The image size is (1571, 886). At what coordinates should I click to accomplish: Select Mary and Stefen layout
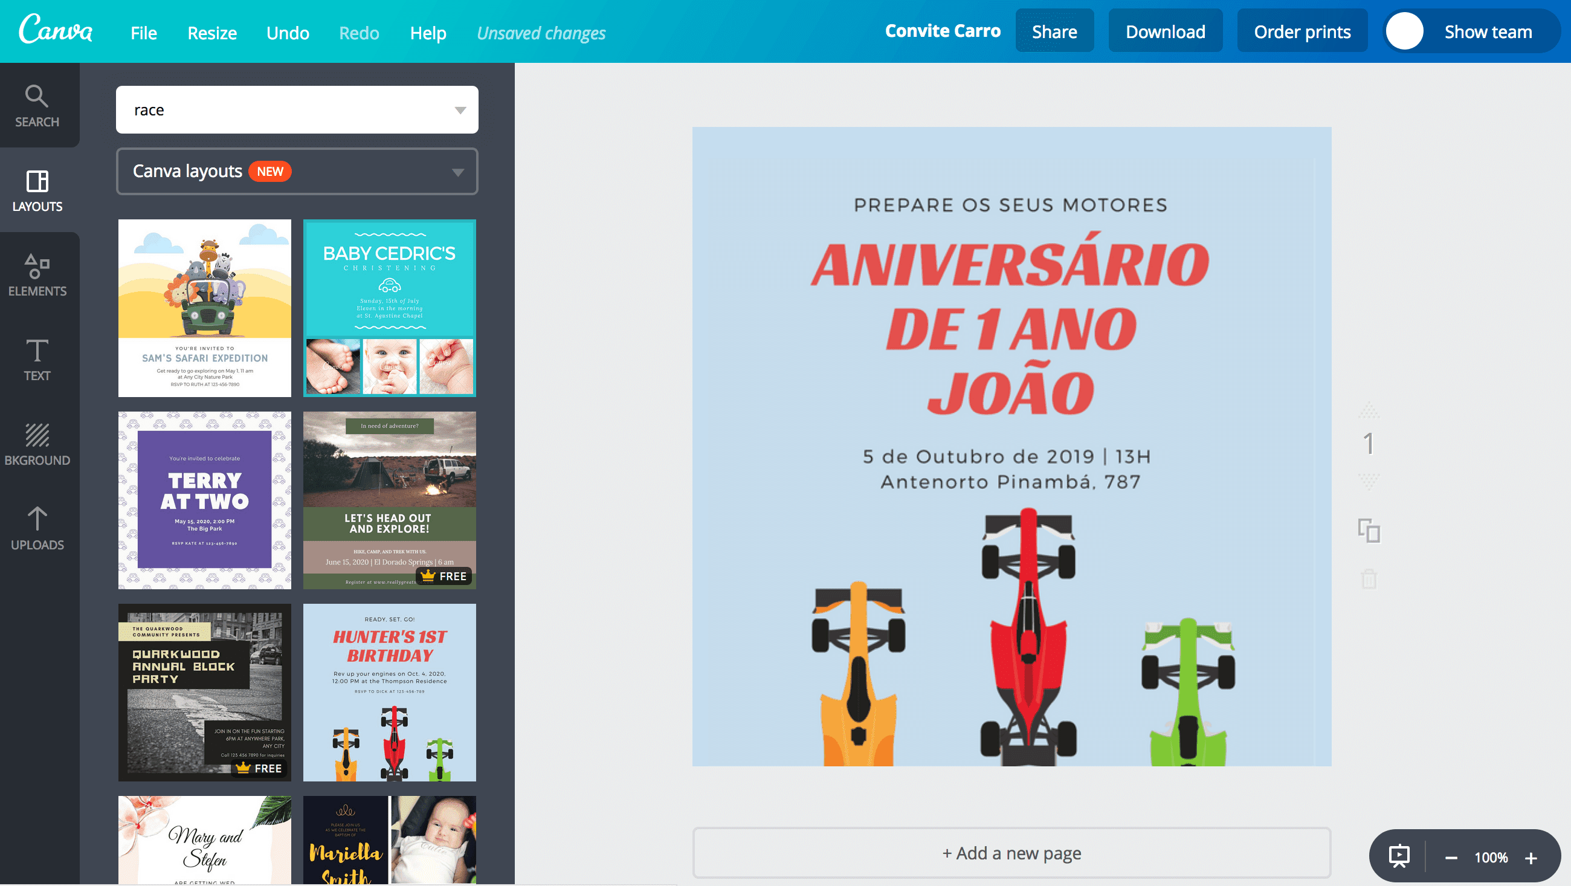[x=204, y=839]
